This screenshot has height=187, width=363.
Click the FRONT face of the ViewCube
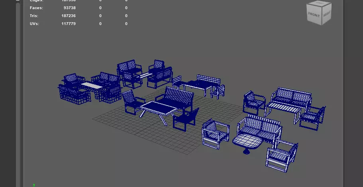pyautogui.click(x=314, y=15)
